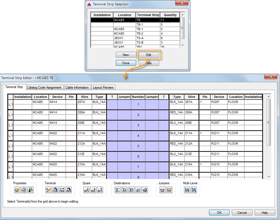Image resolution: width=280 pixels, height=220 pixels.
Task: Select the TB-1 row with blank location
Action: tap(135, 24)
